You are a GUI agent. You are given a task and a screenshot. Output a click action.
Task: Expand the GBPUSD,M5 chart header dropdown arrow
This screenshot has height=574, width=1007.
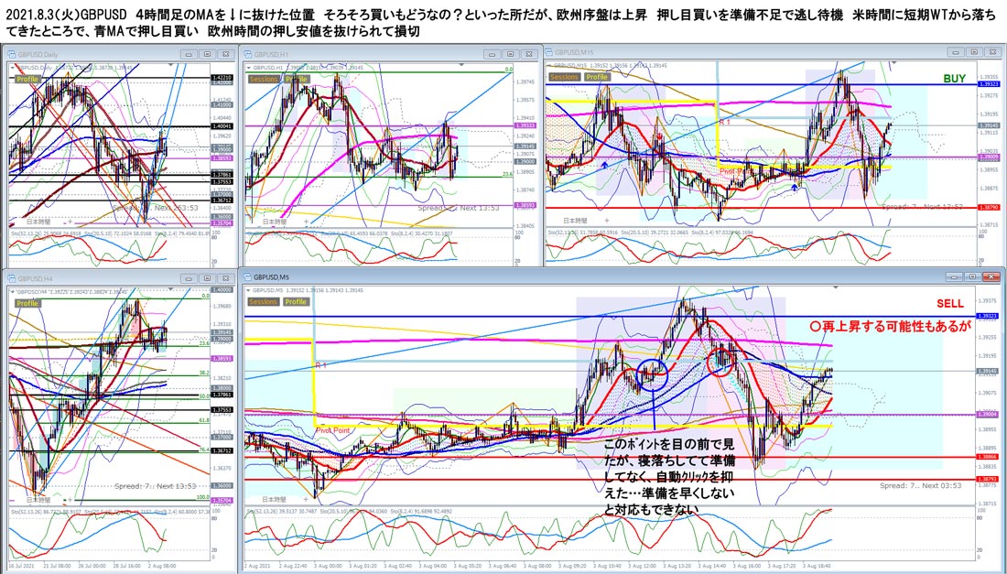[247, 289]
